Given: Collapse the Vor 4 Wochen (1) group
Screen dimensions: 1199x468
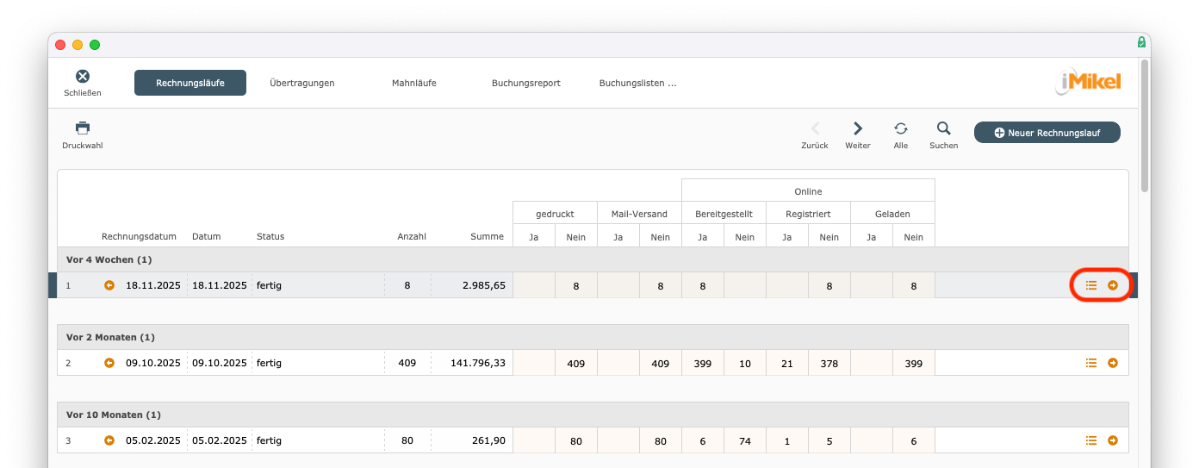Looking at the screenshot, I should coord(109,259).
